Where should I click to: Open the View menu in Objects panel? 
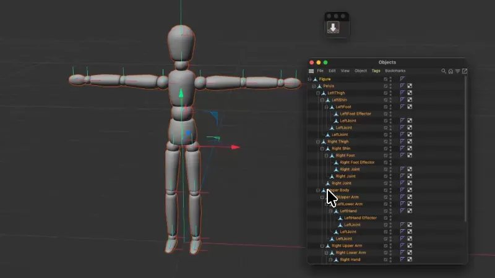click(x=345, y=71)
